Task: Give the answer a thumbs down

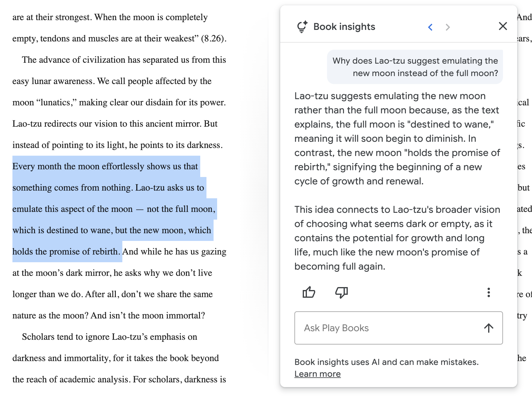Action: 342,292
